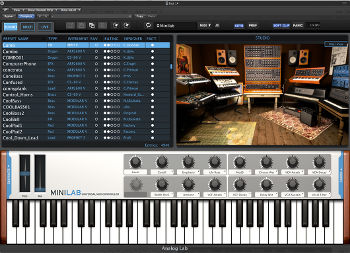Open the VCF Attack parameter dropdown
The height and width of the screenshot is (253, 350).
[x=215, y=195]
